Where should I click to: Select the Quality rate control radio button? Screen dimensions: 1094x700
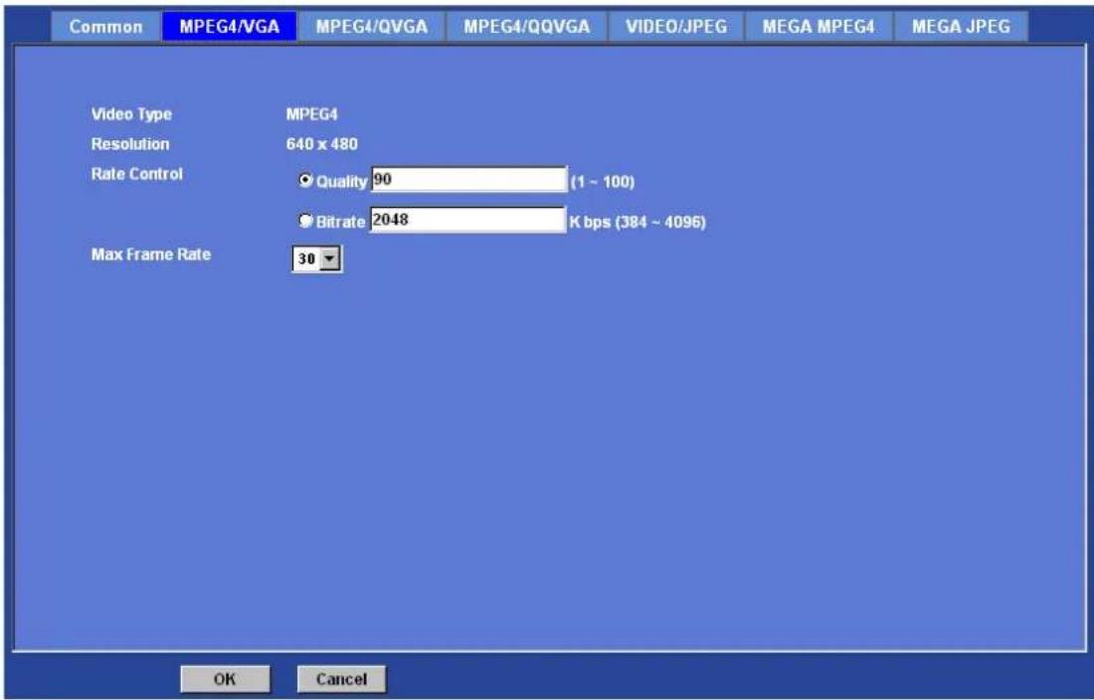305,180
